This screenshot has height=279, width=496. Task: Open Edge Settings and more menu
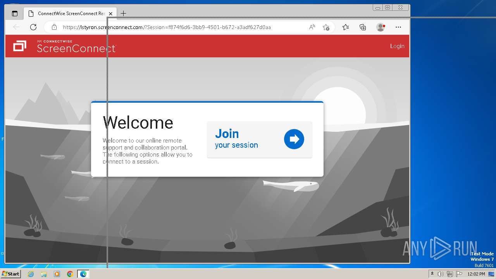click(398, 27)
